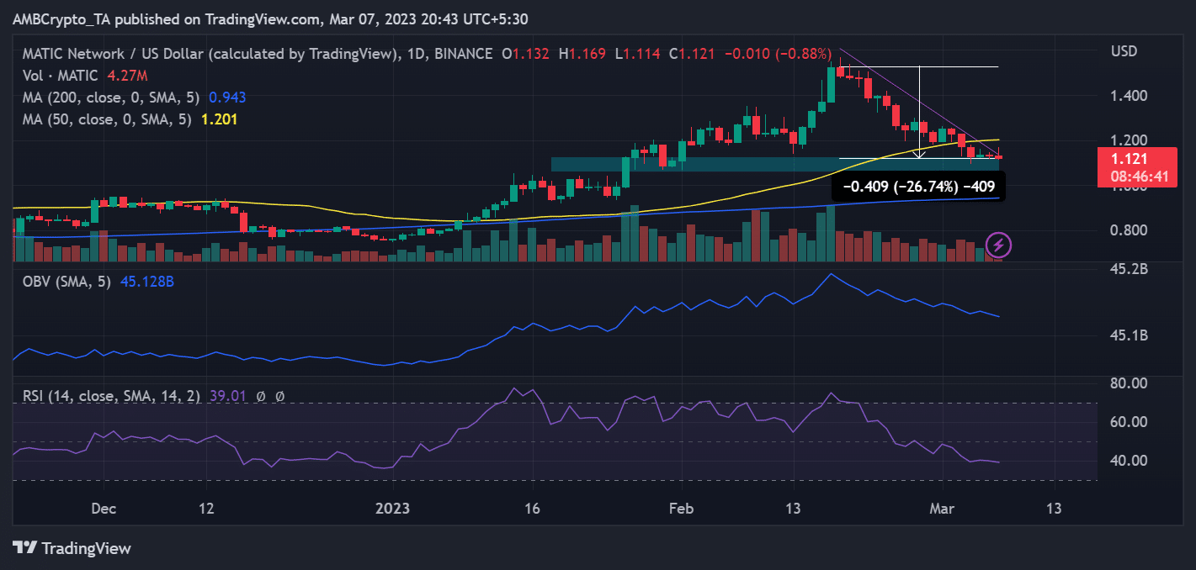Select the open value "O1.132"

[x=525, y=54]
